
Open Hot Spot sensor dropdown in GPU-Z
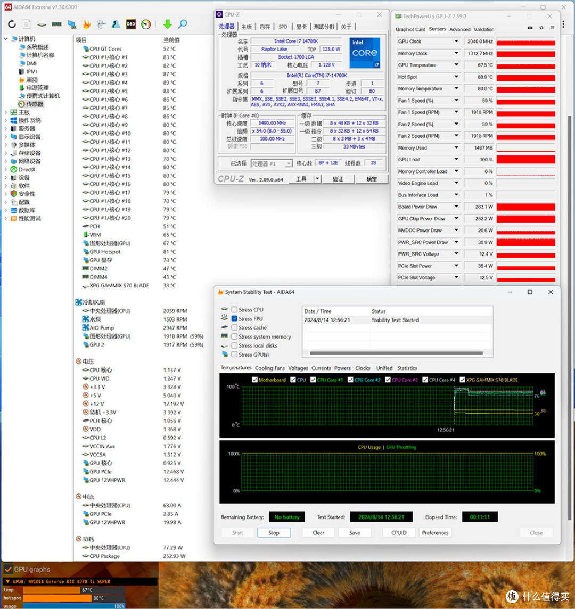456,77
